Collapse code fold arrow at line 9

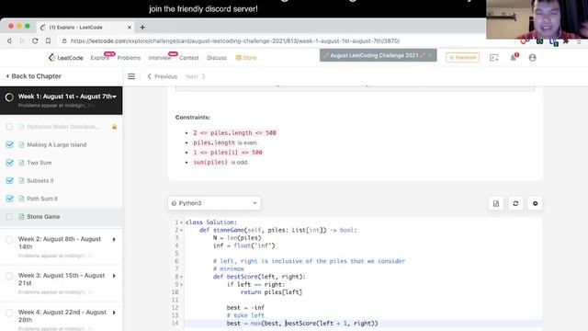pyautogui.click(x=182, y=285)
